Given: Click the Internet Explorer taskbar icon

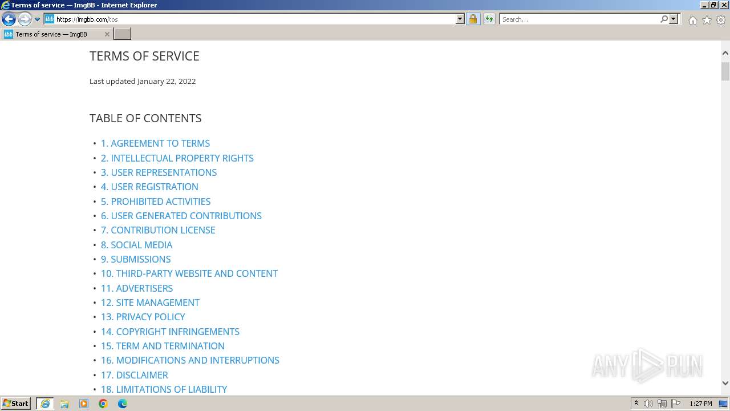Looking at the screenshot, I should tap(45, 404).
